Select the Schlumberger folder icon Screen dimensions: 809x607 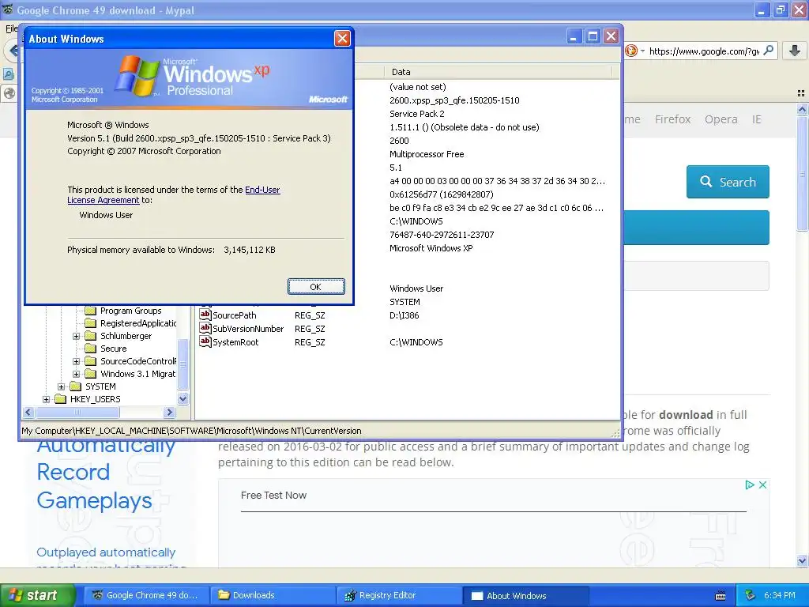pos(91,335)
